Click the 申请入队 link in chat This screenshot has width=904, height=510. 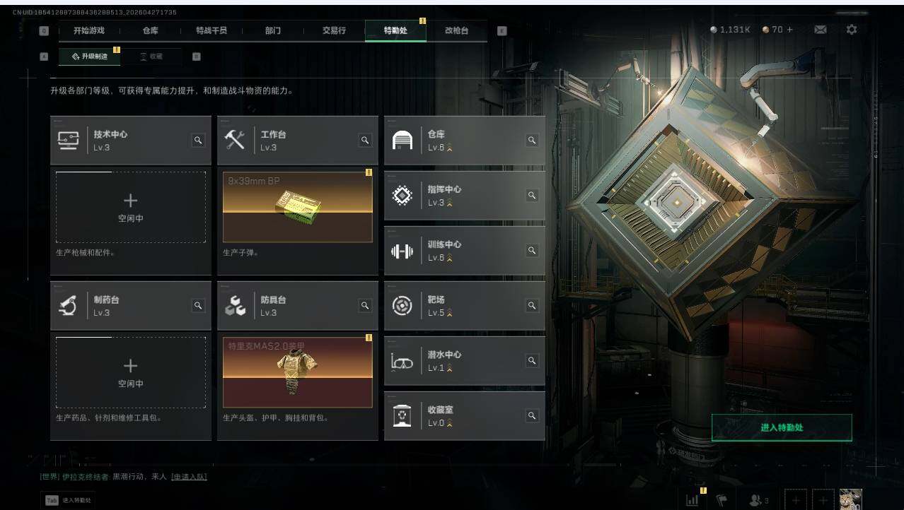pyautogui.click(x=189, y=477)
